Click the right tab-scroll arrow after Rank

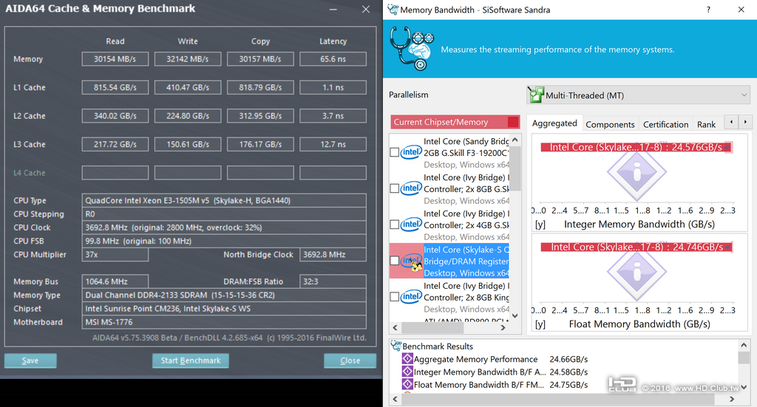[x=745, y=122]
